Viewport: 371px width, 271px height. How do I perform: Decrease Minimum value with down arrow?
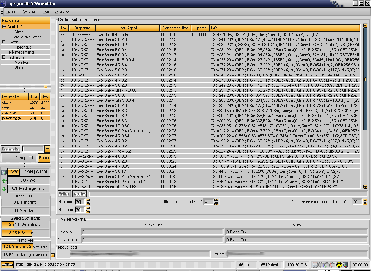click(88, 203)
